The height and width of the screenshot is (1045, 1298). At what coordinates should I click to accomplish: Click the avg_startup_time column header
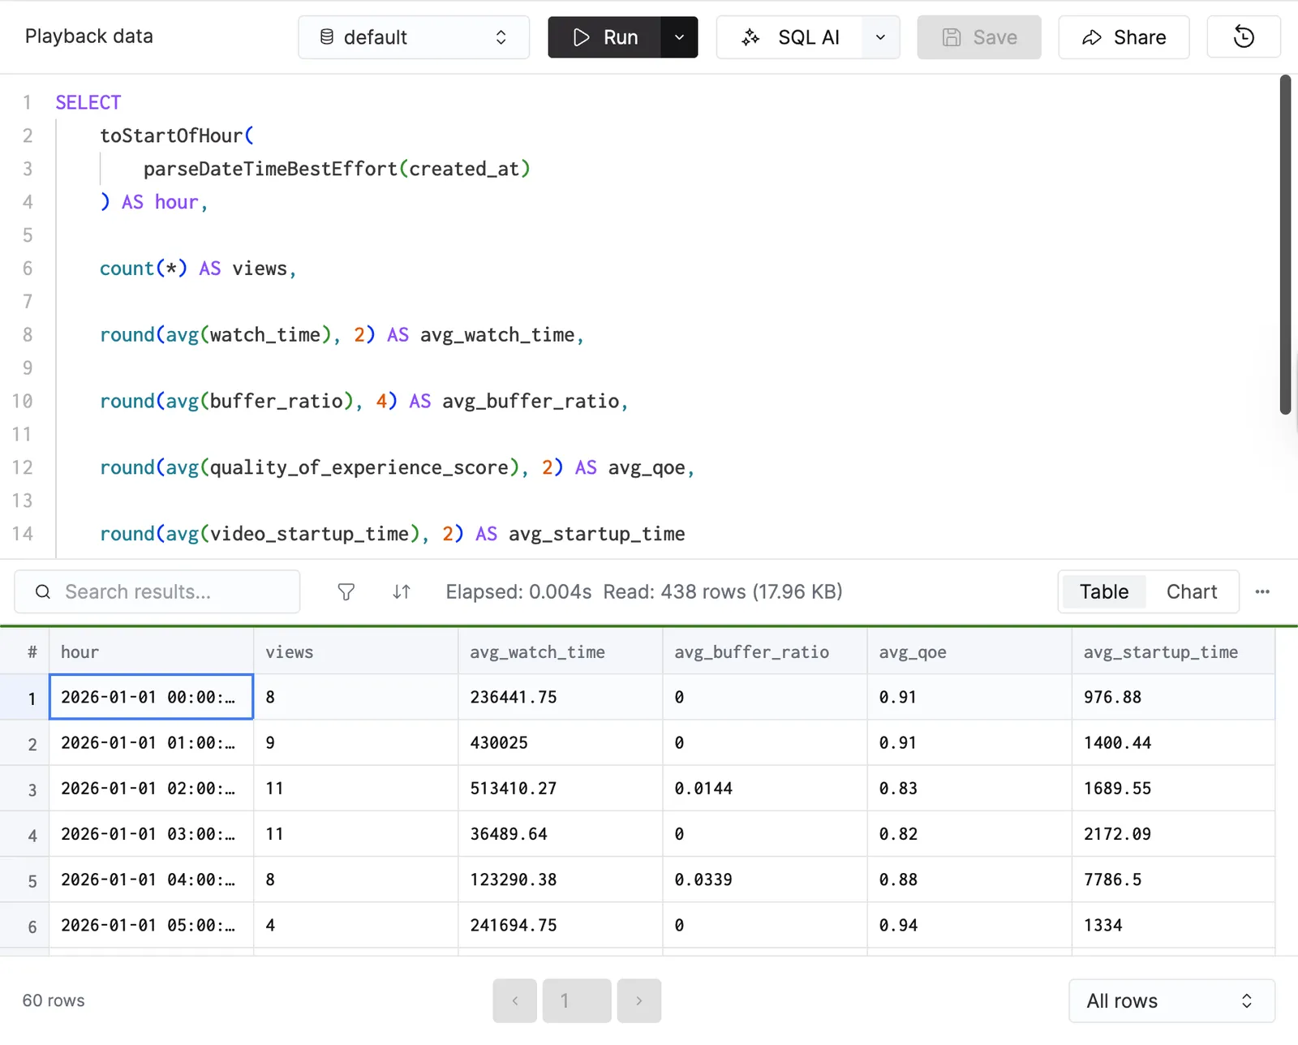coord(1173,652)
